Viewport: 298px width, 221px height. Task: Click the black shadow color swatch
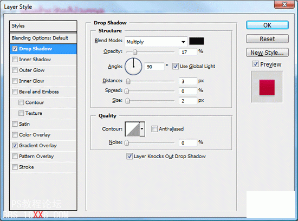(x=197, y=41)
